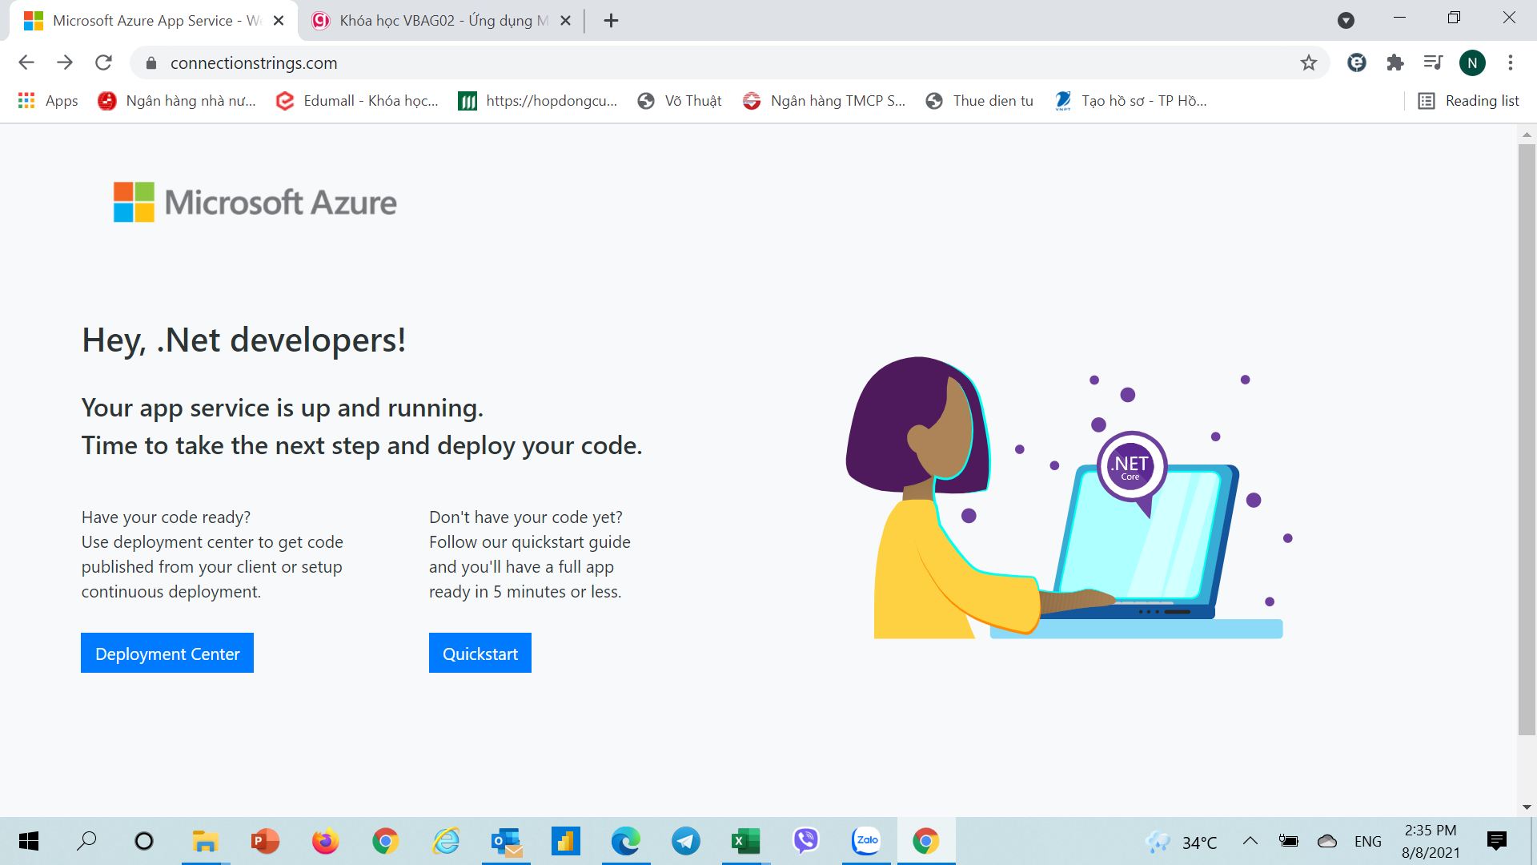1537x865 pixels.
Task: Open Zalo from taskbar
Action: (x=866, y=841)
